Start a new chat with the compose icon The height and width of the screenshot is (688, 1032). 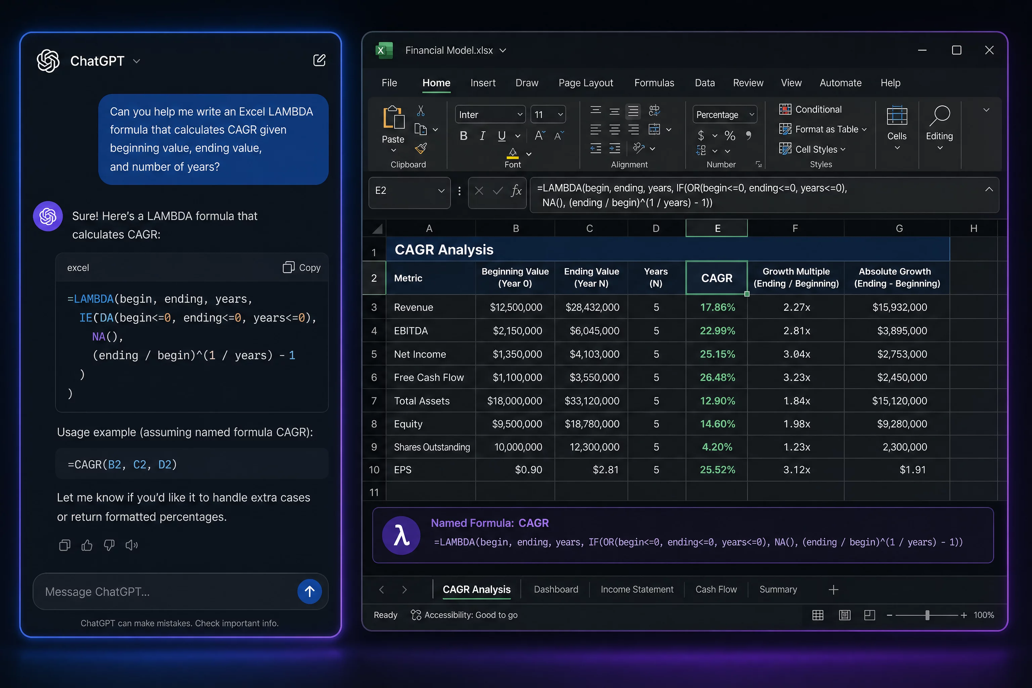(319, 60)
